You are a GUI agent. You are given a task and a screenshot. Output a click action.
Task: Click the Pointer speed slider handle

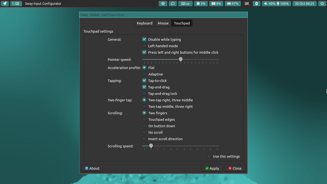pos(181,59)
